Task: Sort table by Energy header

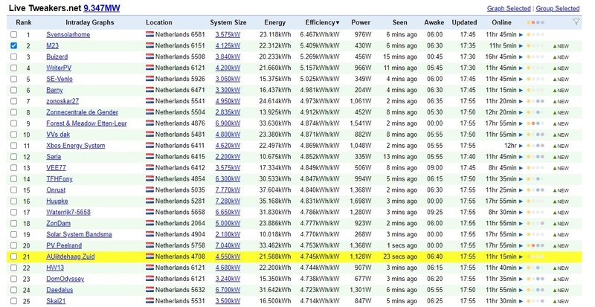Action: point(274,22)
